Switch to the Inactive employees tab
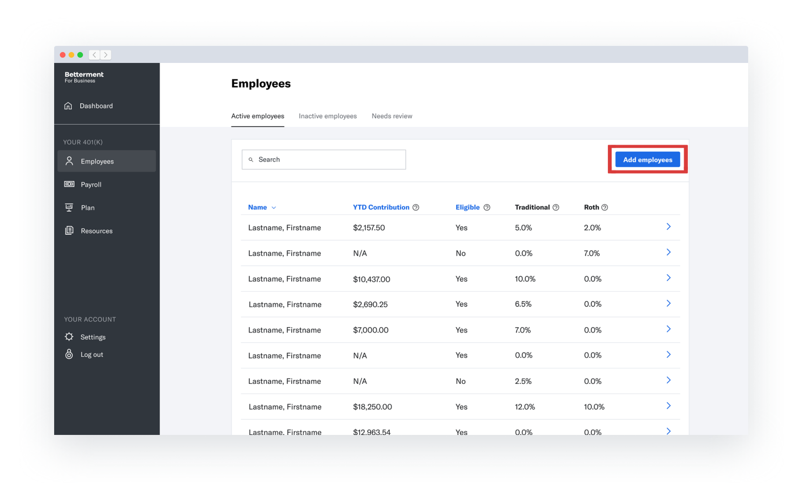Viewport: 808px width, 483px height. click(x=328, y=116)
